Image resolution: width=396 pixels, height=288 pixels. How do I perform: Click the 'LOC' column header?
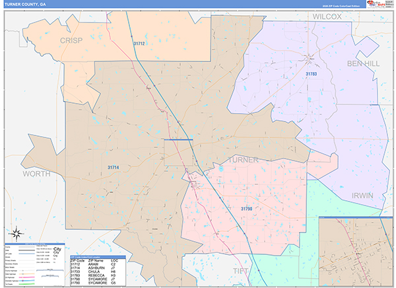[x=114, y=260]
